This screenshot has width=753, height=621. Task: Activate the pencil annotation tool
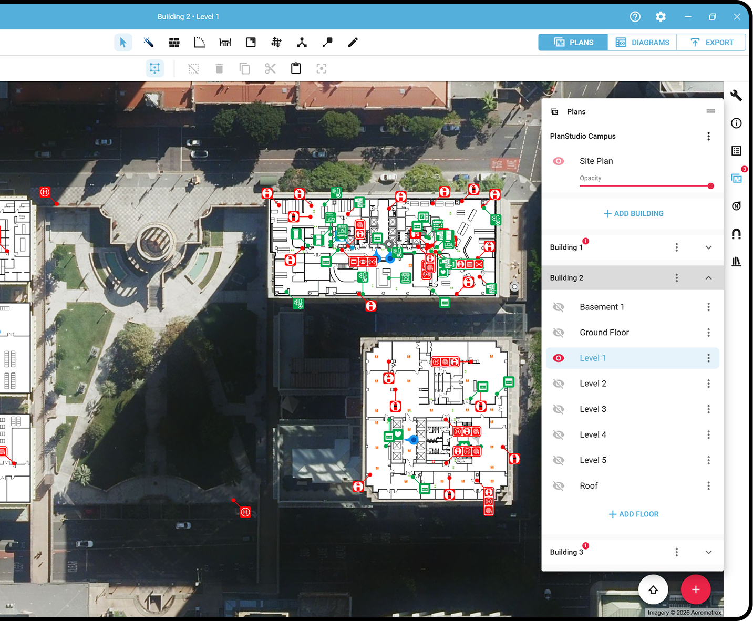353,42
